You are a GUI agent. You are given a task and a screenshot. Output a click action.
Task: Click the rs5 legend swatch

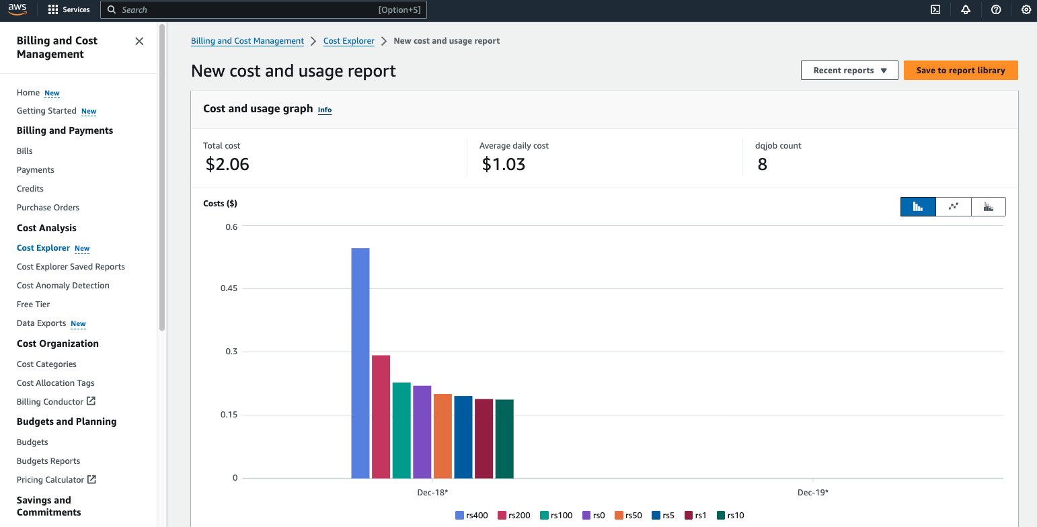click(x=656, y=516)
